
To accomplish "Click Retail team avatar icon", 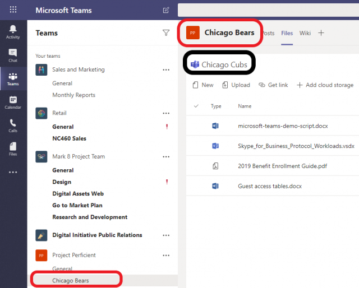I will 42,113.
